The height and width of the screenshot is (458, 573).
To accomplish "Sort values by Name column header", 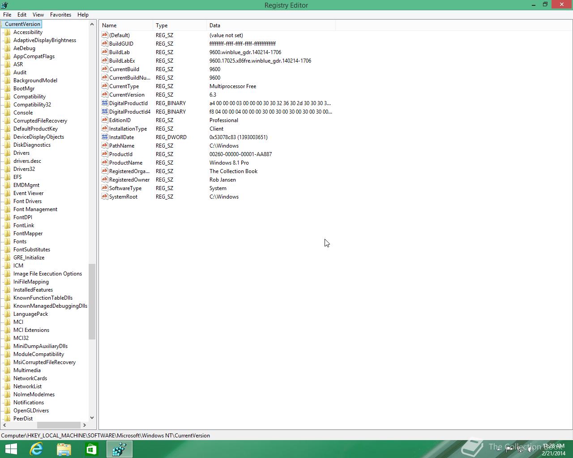I will coord(126,25).
